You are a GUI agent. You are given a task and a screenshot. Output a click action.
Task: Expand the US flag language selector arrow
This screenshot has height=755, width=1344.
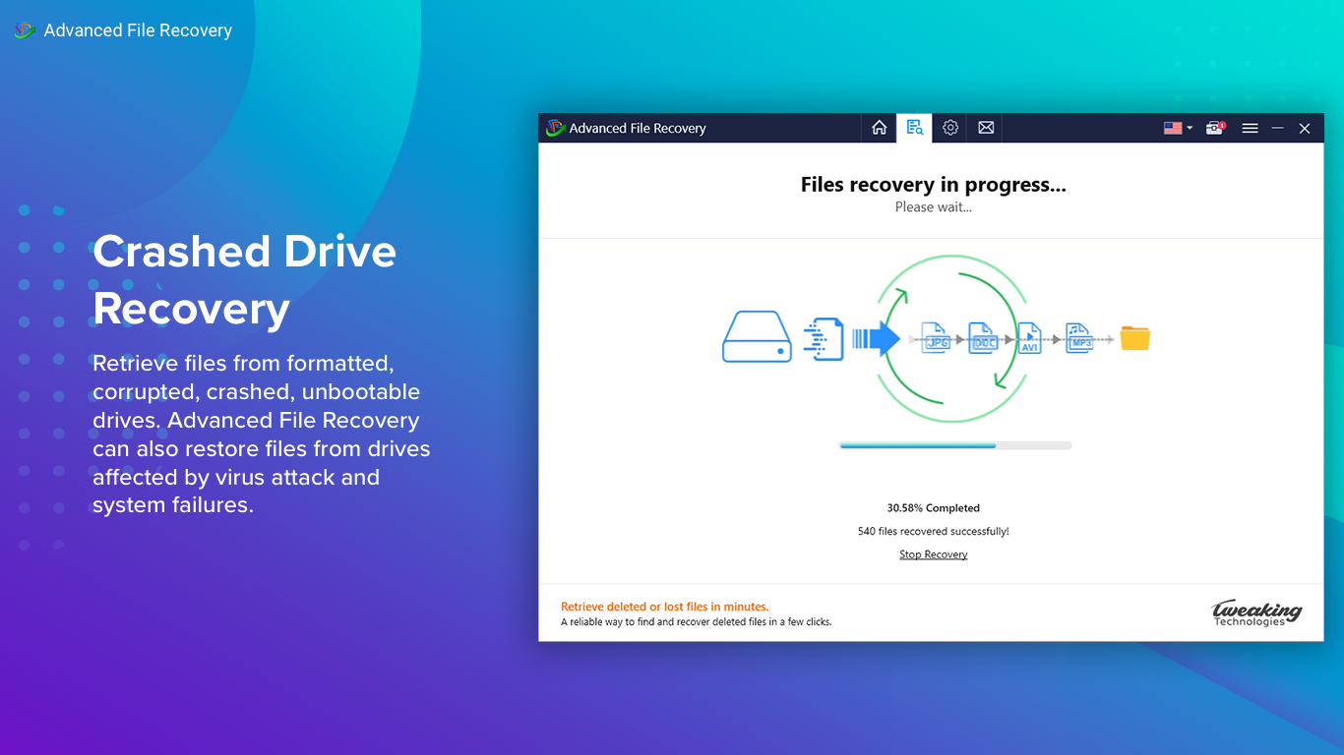[1191, 128]
